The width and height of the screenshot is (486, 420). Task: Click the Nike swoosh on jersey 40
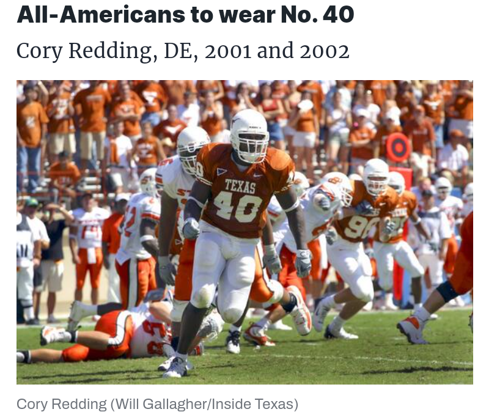pos(258,175)
